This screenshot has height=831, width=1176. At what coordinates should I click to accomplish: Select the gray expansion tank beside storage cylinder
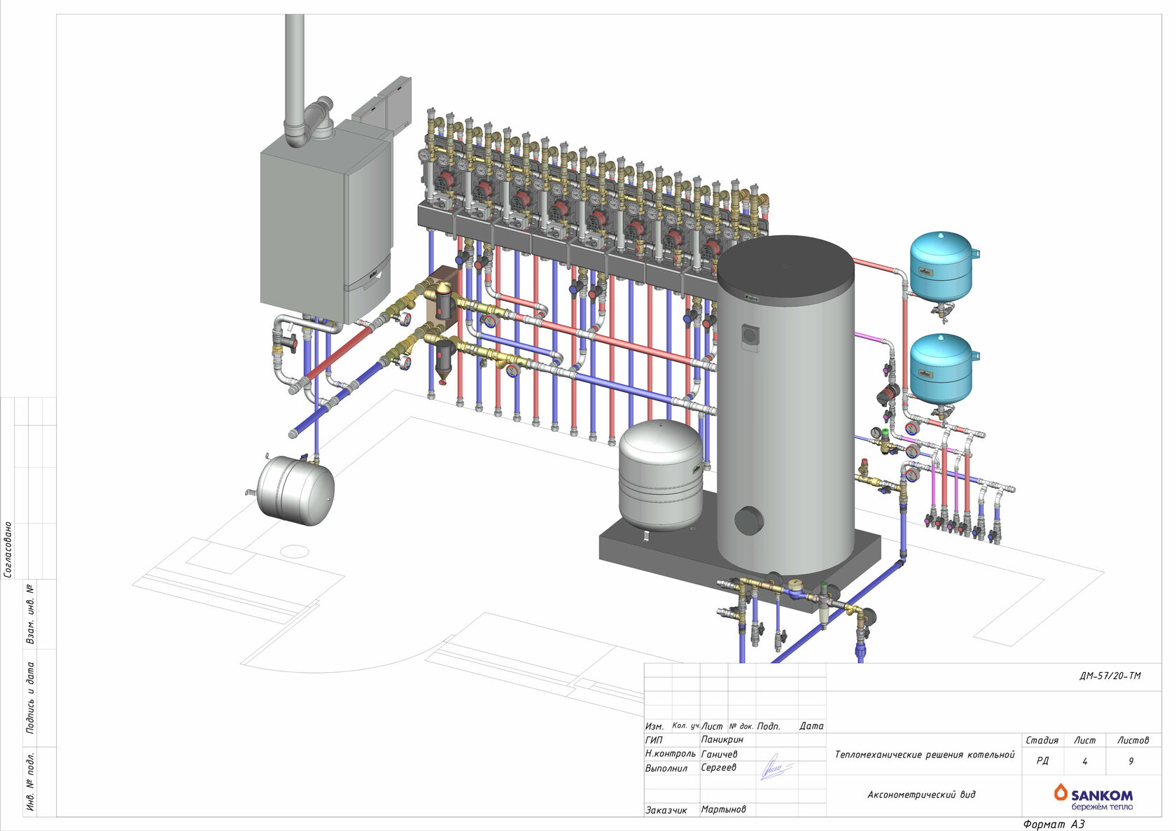[x=661, y=475]
